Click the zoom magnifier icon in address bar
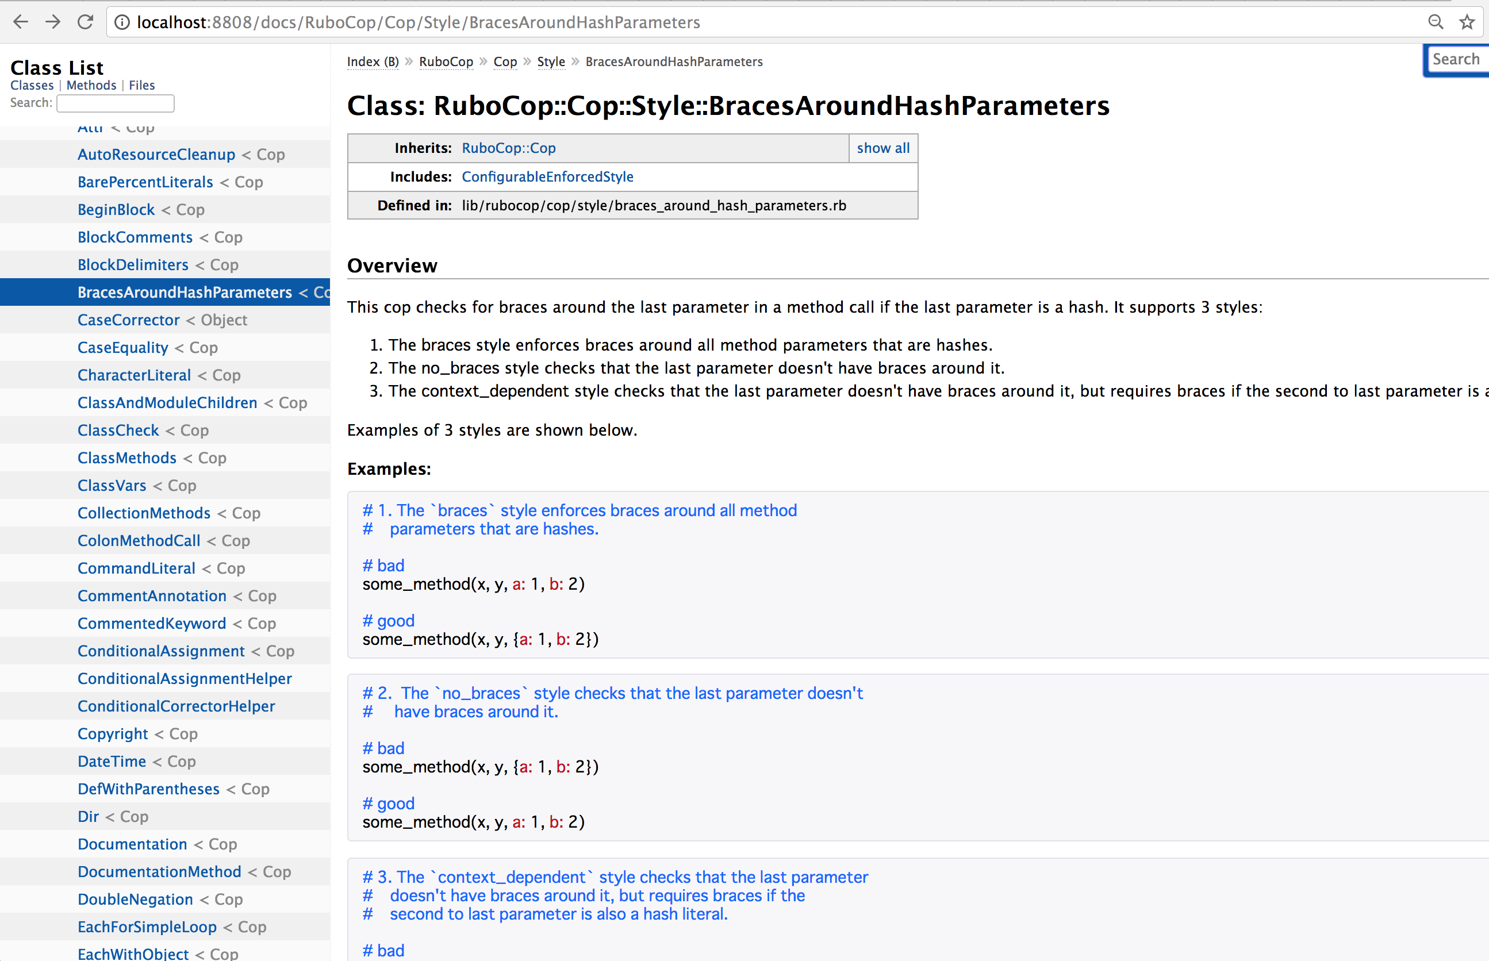This screenshot has height=961, width=1489. (x=1436, y=22)
